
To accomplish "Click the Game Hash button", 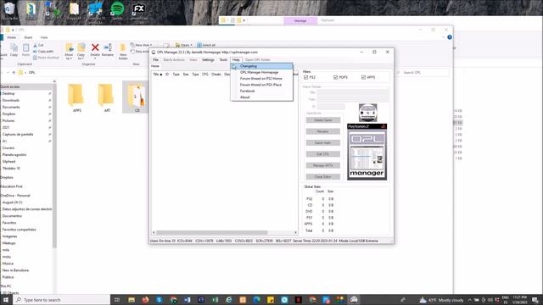I will (322, 143).
